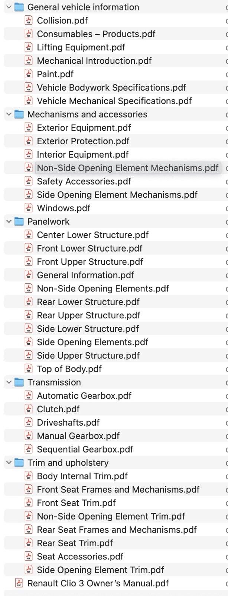Click the PDF icon beside Clutch.pdf
The height and width of the screenshot is (596, 228).
pos(29,409)
